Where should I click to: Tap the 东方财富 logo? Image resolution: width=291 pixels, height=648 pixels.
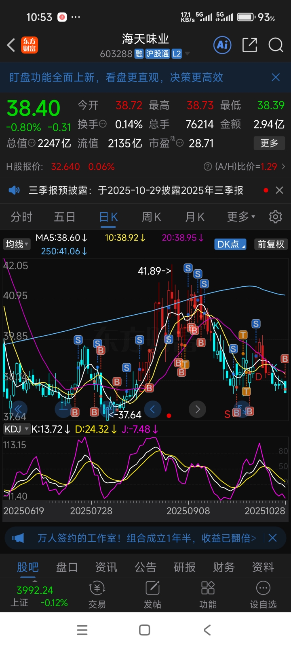pyautogui.click(x=30, y=45)
